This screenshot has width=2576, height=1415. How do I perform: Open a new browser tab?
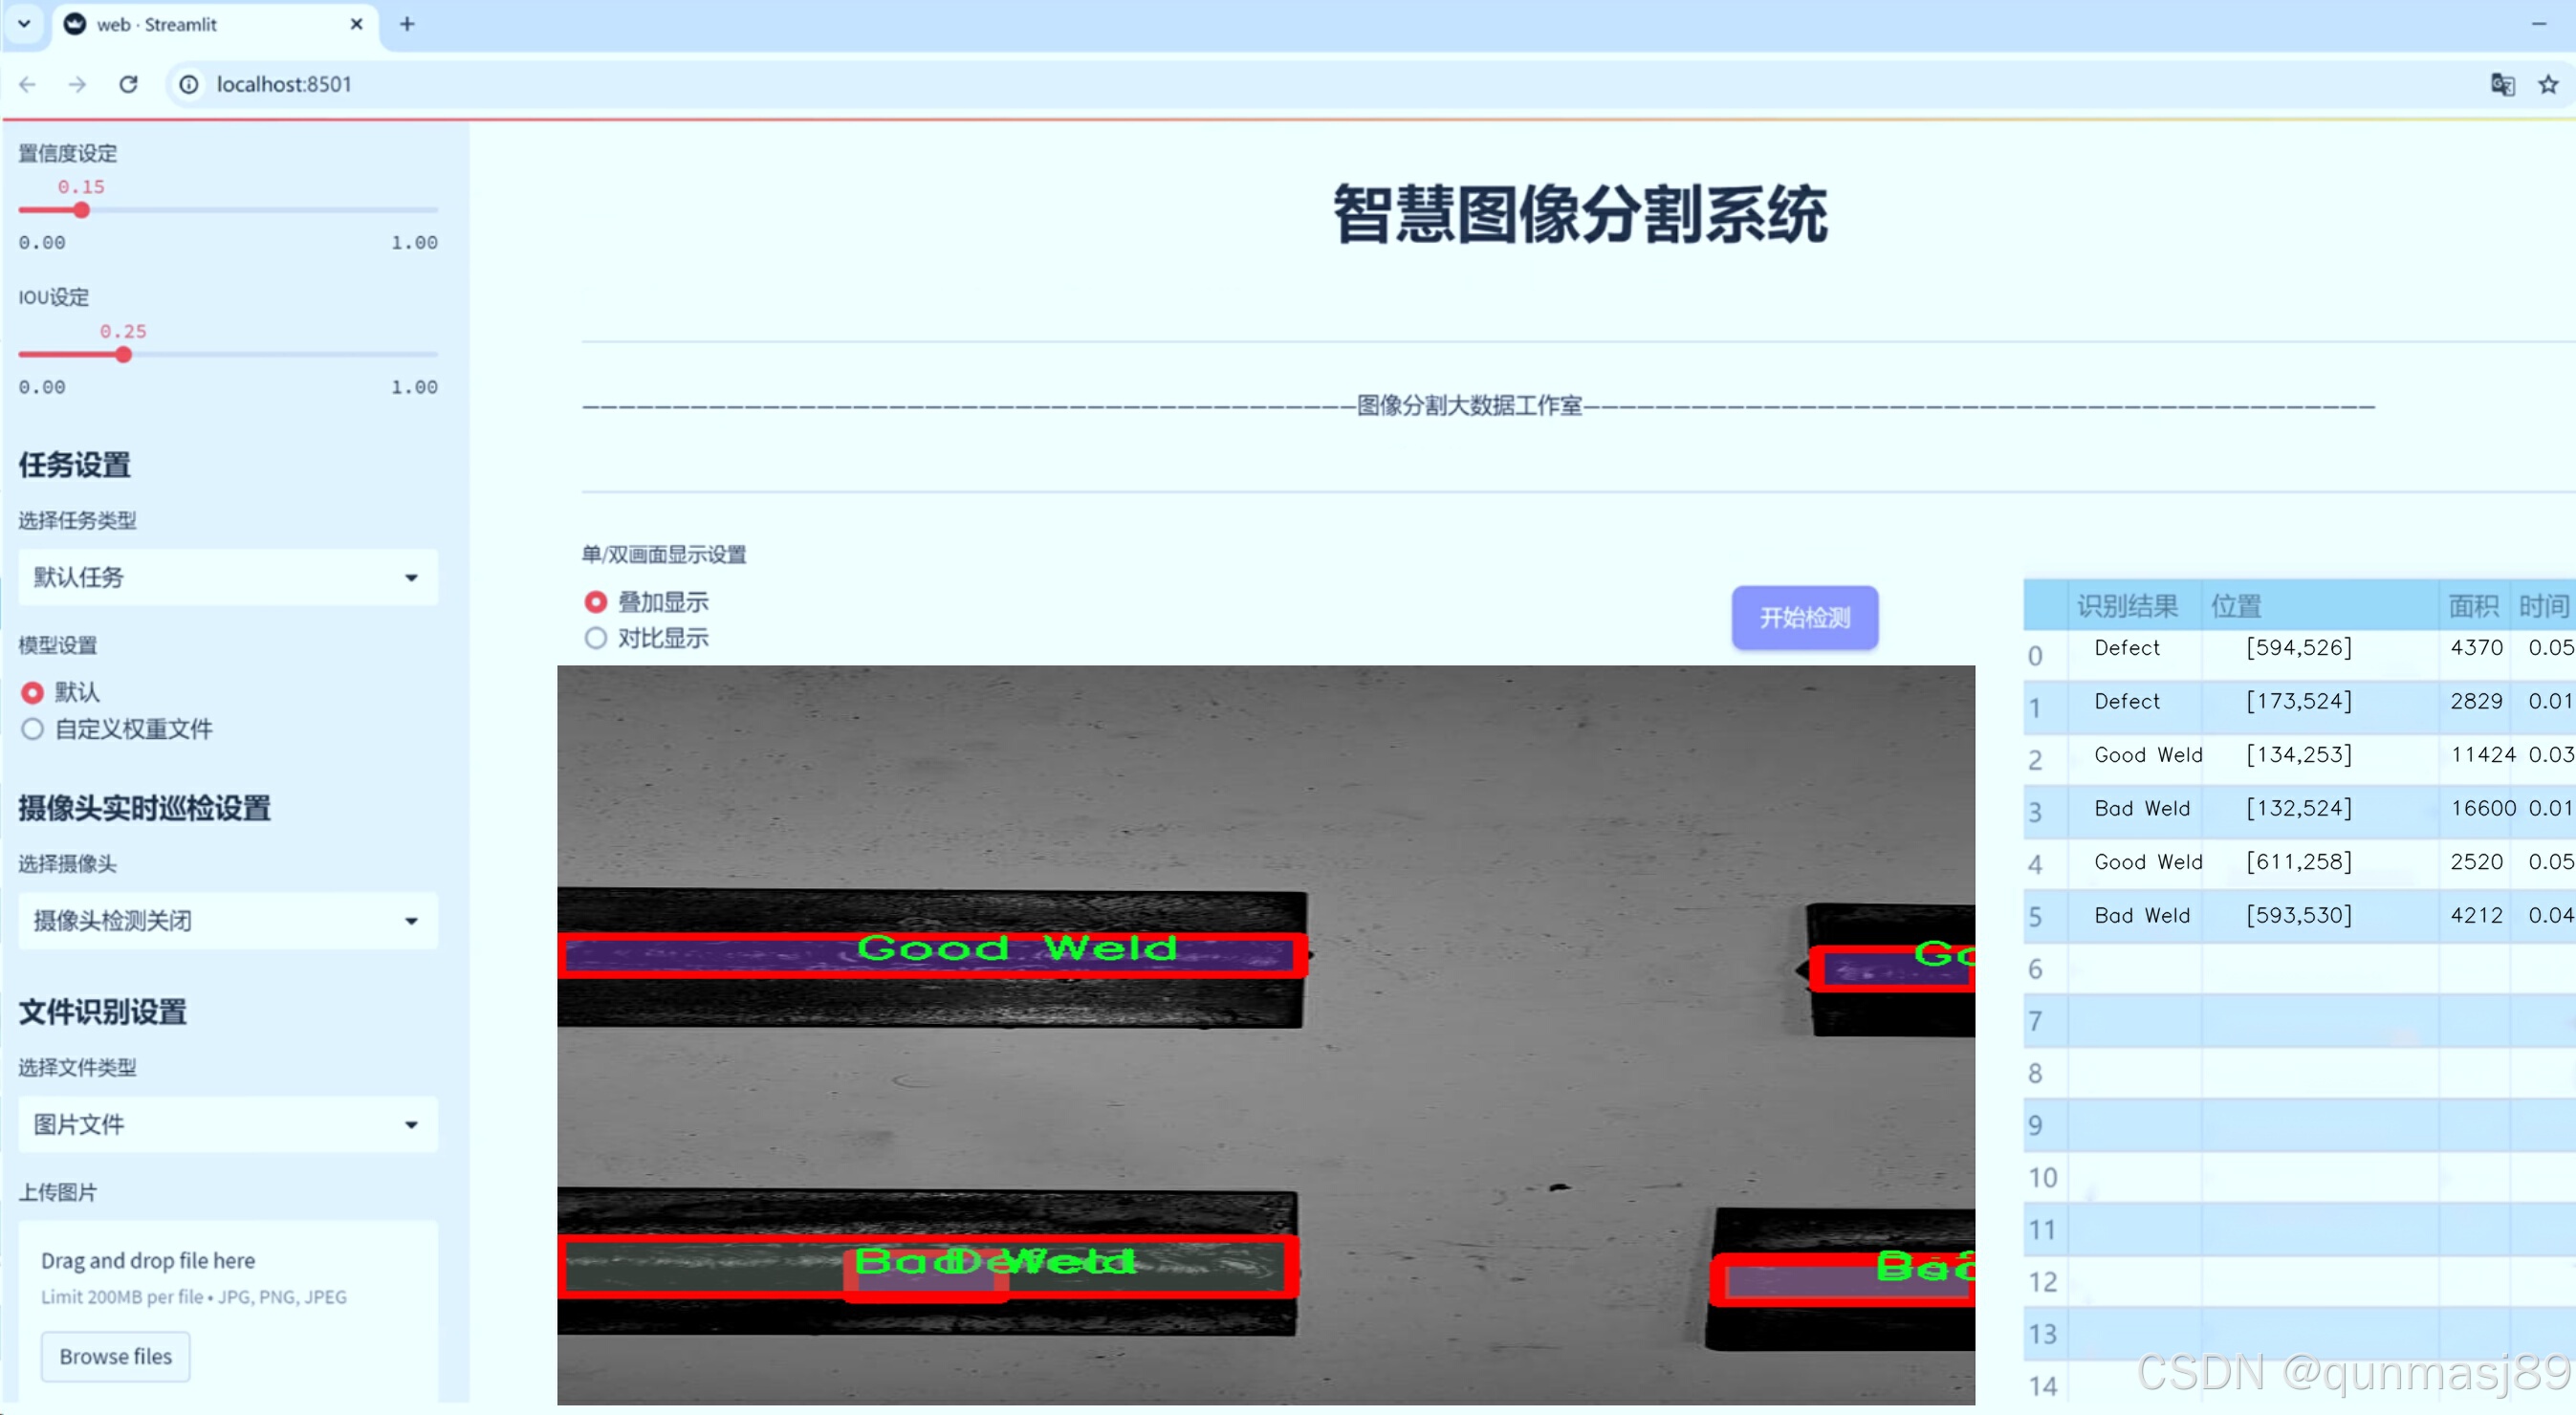407,24
